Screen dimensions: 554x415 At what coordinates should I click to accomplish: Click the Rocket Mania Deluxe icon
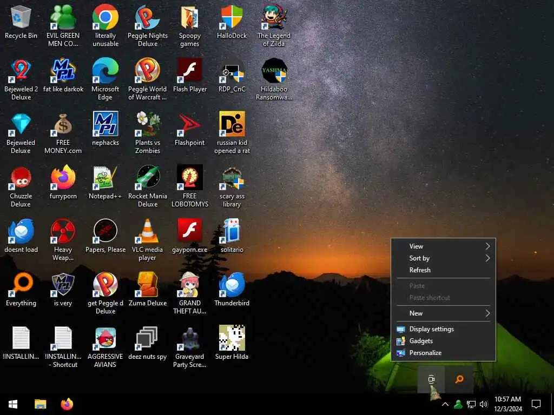click(x=148, y=186)
